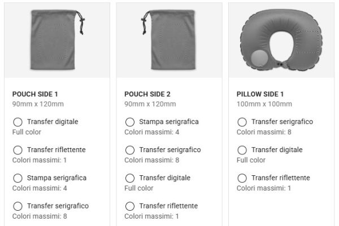The height and width of the screenshot is (226, 339).
Task: Pick Transfer serigrafico under Pouch Side 1
Action: coord(18,206)
